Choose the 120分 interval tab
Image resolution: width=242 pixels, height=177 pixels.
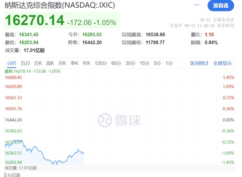[x=101, y=63]
